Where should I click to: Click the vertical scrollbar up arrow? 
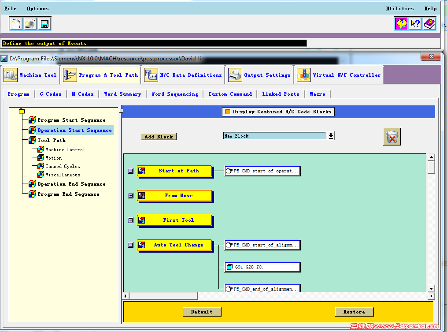pyautogui.click(x=431, y=157)
